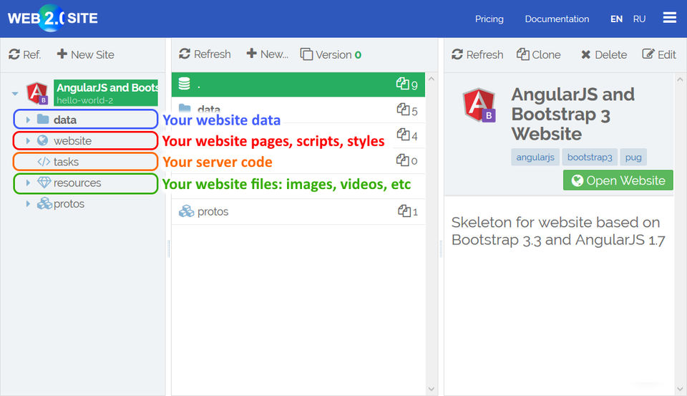Click the details panel scroll up arrow
687x396 pixels.
tap(680, 79)
